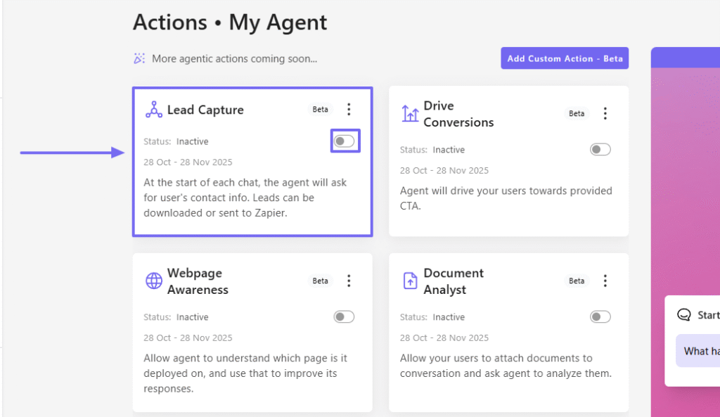Open Lead Capture three-dot options menu
The width and height of the screenshot is (720, 417).
point(349,109)
